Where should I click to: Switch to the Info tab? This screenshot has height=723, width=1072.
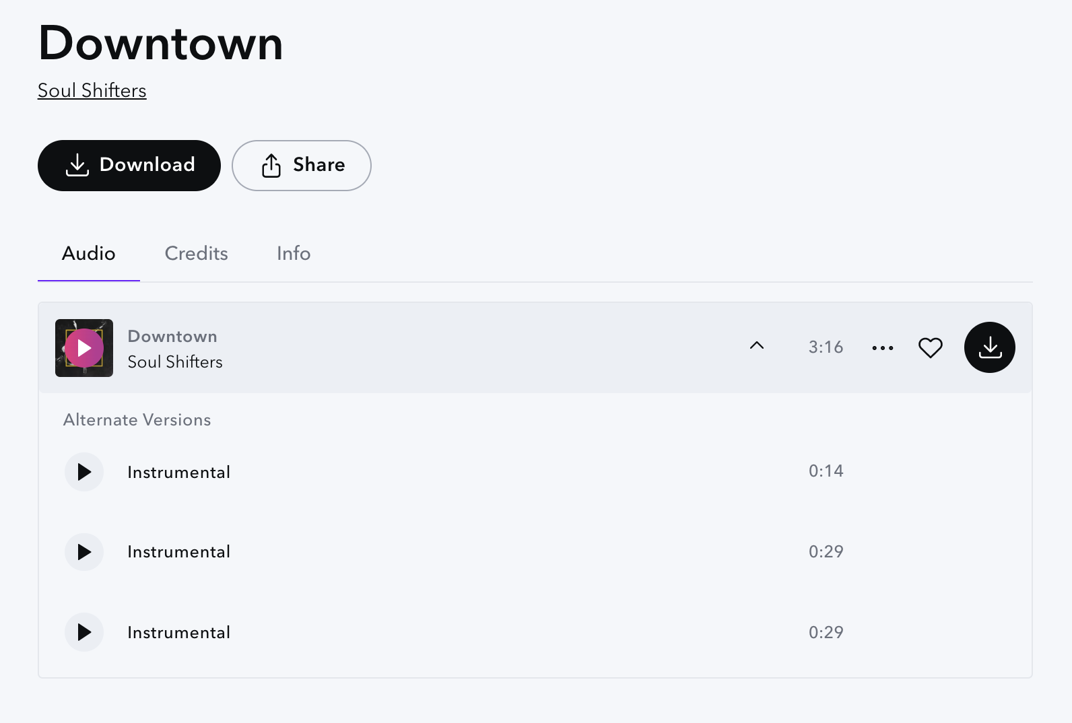click(x=293, y=254)
